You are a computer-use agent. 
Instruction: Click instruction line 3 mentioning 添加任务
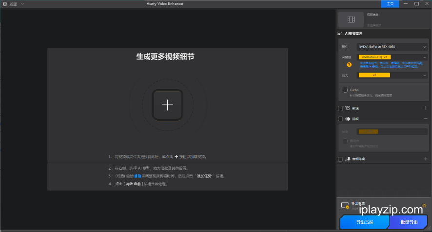coord(167,176)
